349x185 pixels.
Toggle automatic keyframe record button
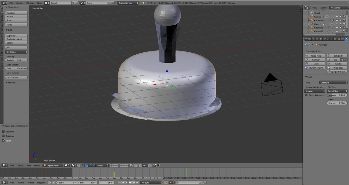click(166, 183)
